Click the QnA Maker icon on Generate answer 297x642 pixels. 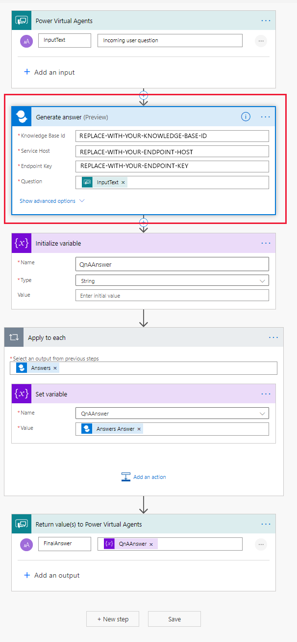click(x=22, y=117)
